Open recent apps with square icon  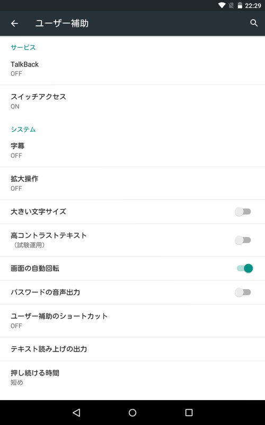click(x=189, y=413)
